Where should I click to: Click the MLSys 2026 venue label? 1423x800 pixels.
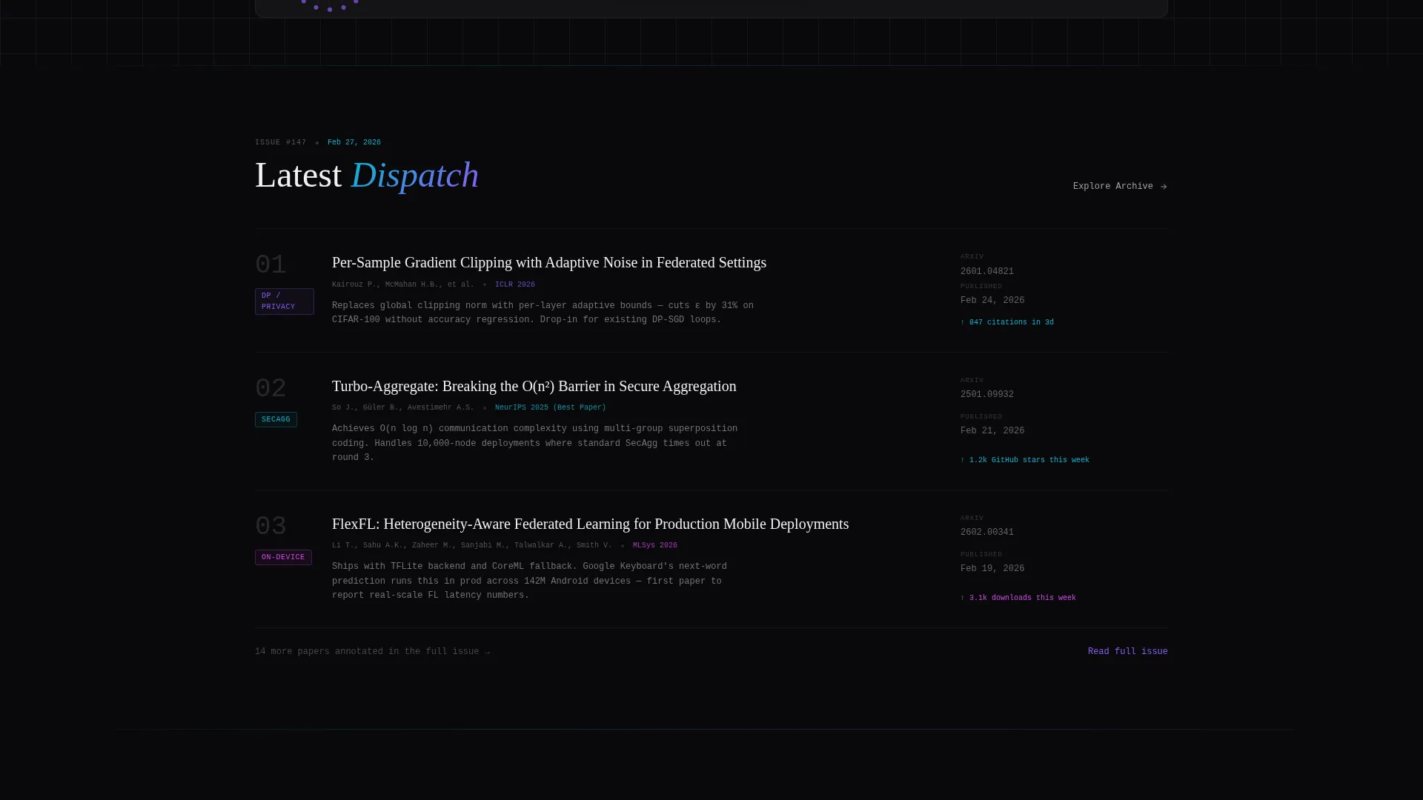coord(655,545)
